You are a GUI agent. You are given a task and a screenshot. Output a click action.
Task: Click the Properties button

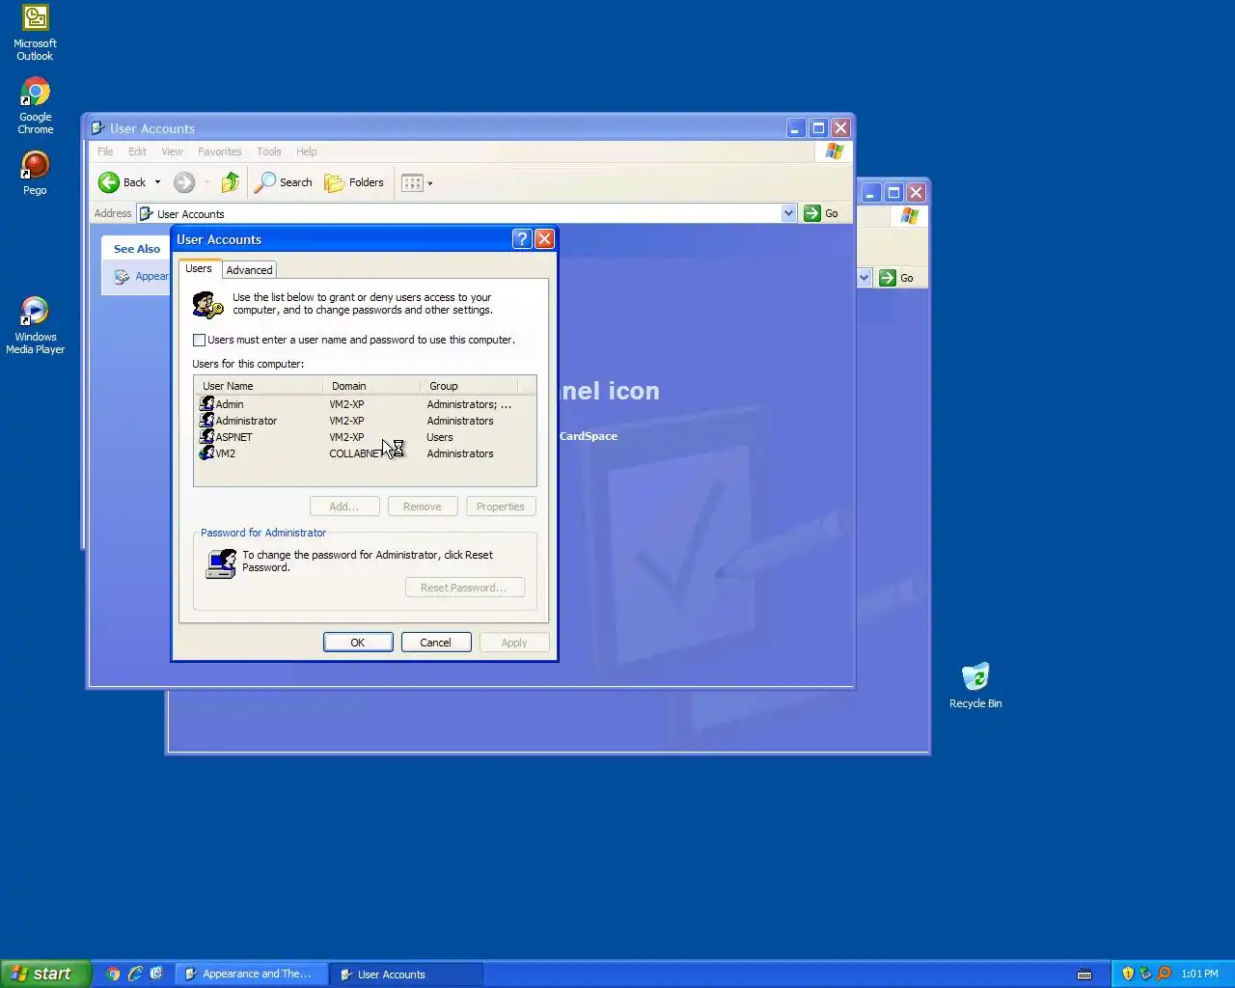[x=501, y=507]
